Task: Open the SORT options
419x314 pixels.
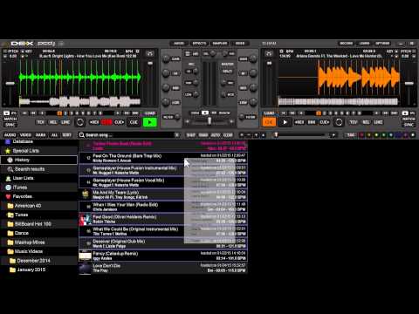Action: click(66, 135)
